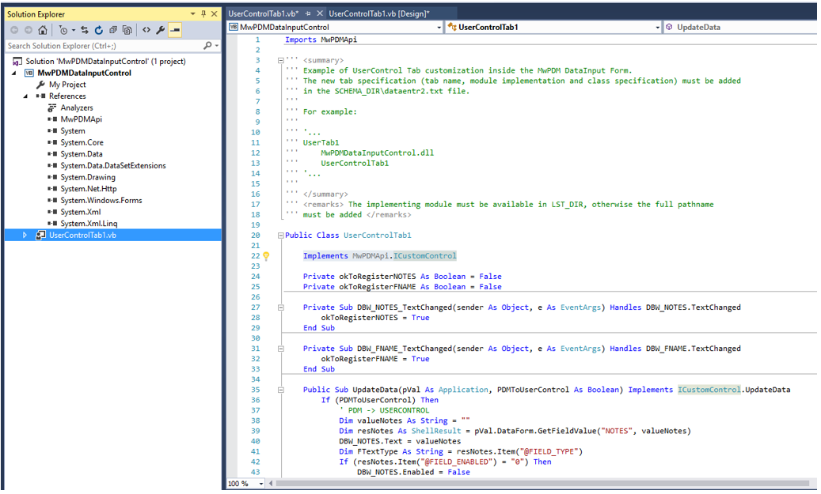Select the System.Drawing reference
821x494 pixels.
pos(87,177)
